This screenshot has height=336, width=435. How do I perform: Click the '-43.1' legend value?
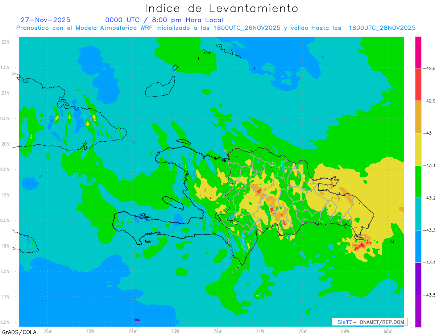coord(428,165)
